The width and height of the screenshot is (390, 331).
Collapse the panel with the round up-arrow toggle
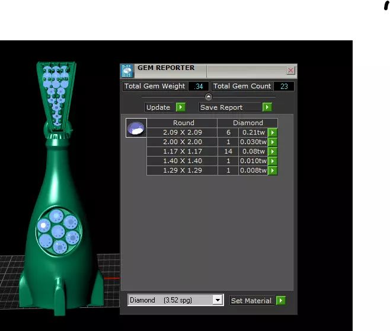[209, 97]
